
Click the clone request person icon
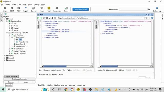[52, 18]
